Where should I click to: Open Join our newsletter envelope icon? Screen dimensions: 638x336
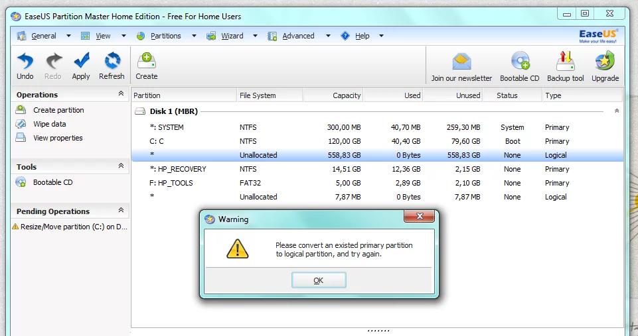461,62
